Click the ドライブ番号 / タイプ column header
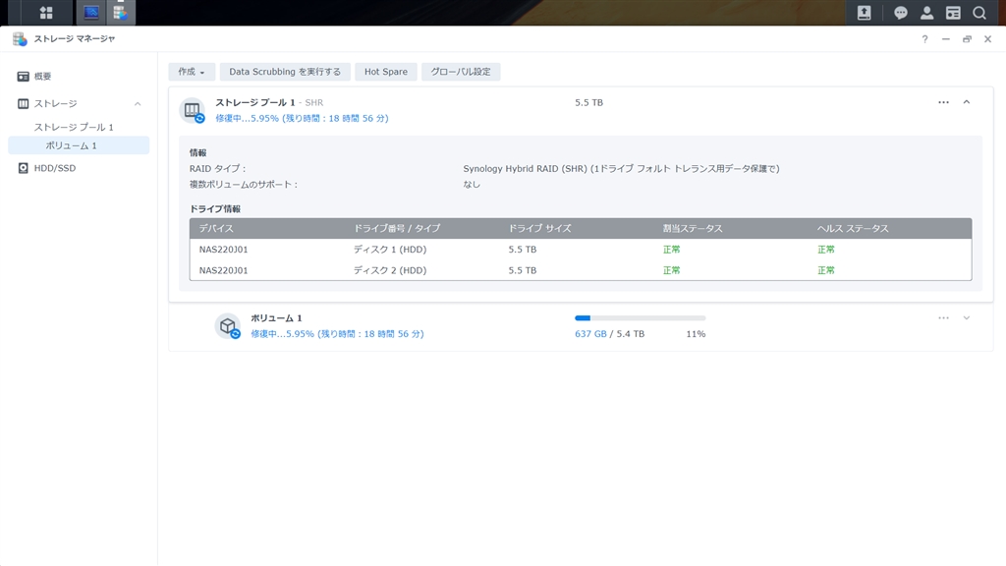Screen dimensions: 1006x566 [x=397, y=228]
